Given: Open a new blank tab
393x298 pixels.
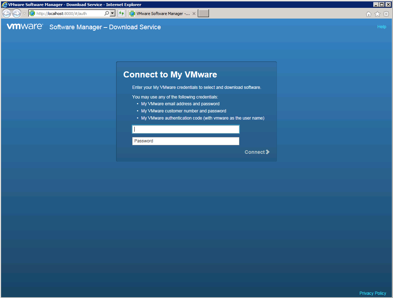Looking at the screenshot, I should coord(203,14).
